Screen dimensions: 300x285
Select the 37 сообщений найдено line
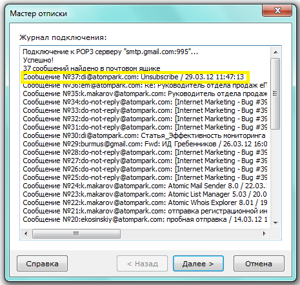click(92, 68)
